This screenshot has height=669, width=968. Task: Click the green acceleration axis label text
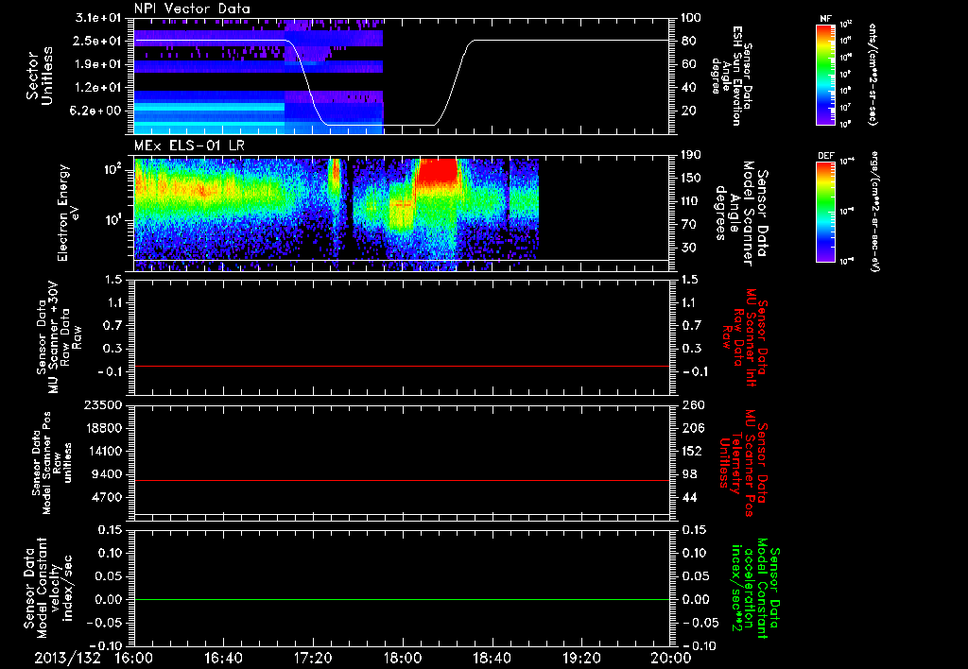[754, 588]
